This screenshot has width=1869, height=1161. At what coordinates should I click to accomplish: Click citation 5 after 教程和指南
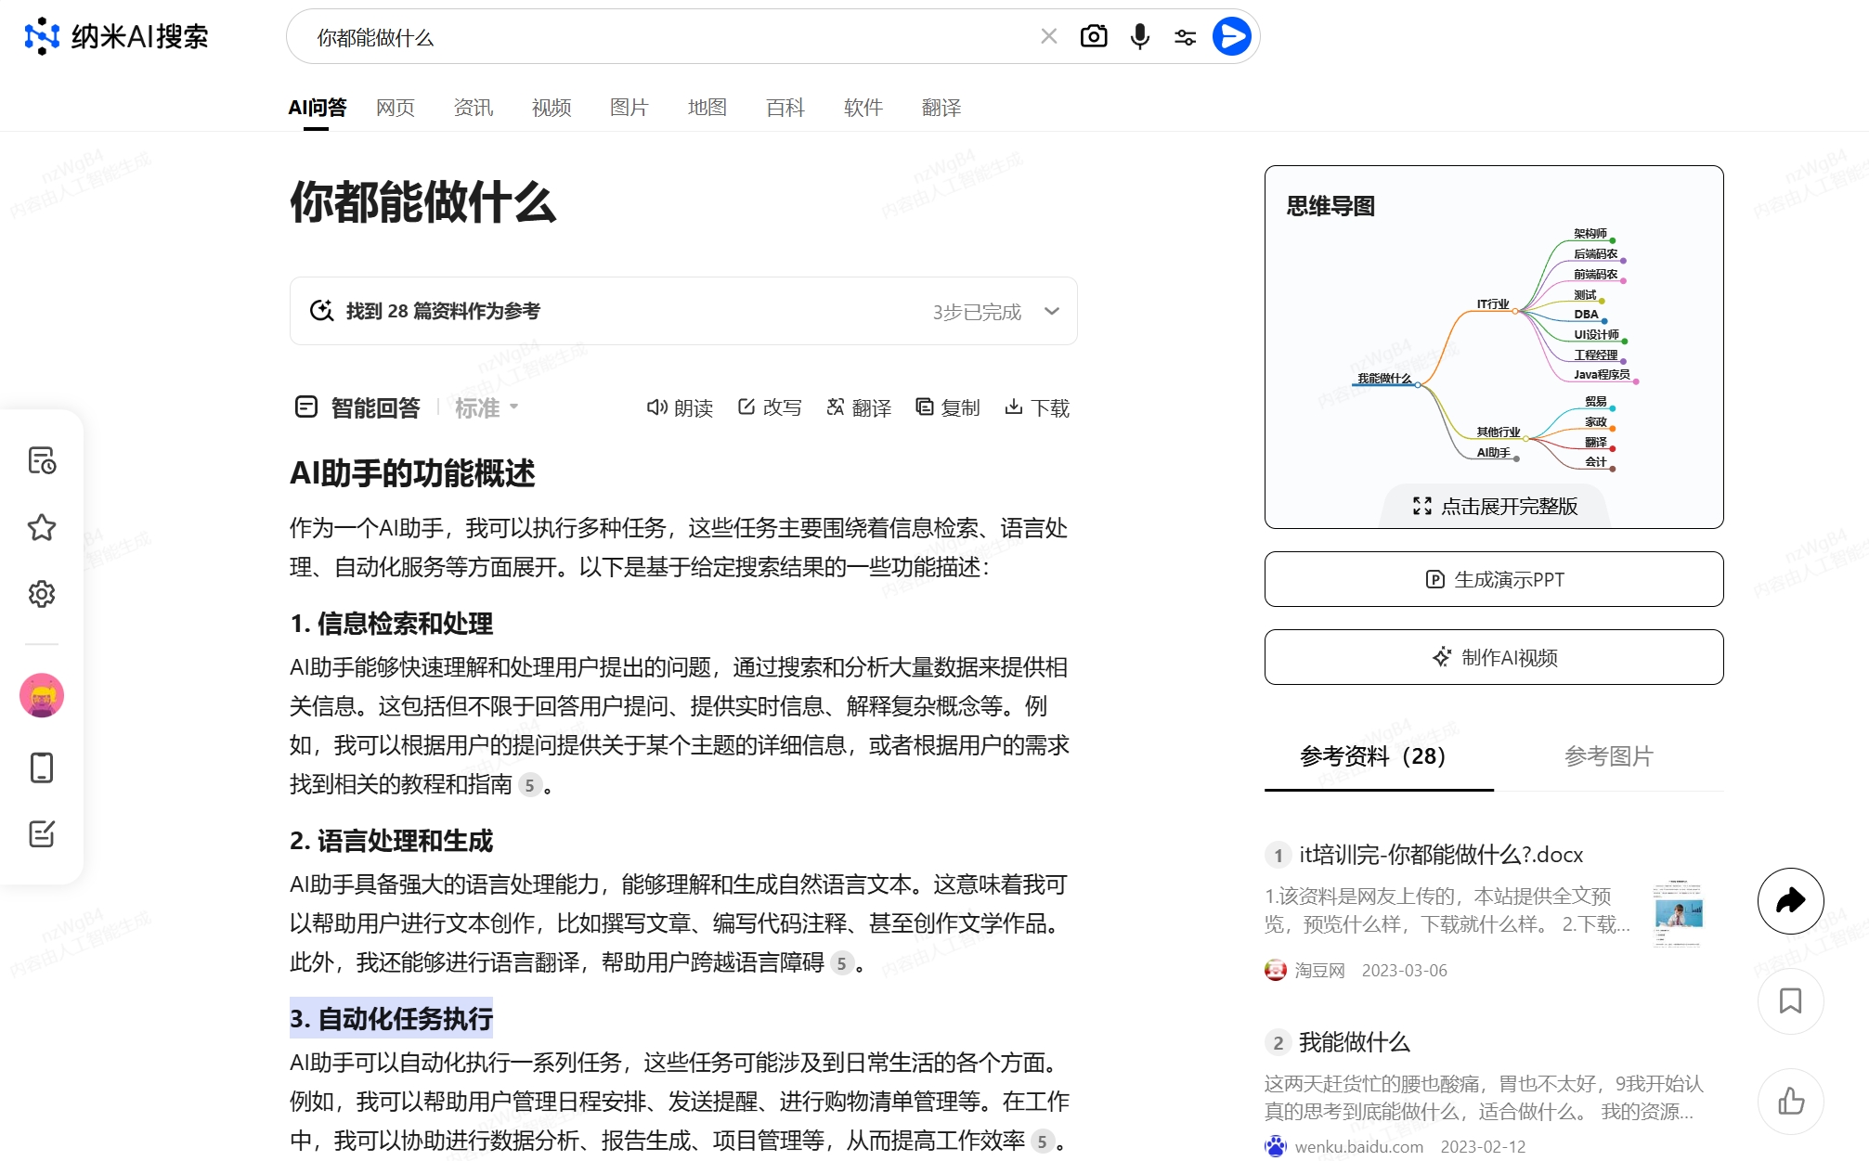click(x=529, y=785)
